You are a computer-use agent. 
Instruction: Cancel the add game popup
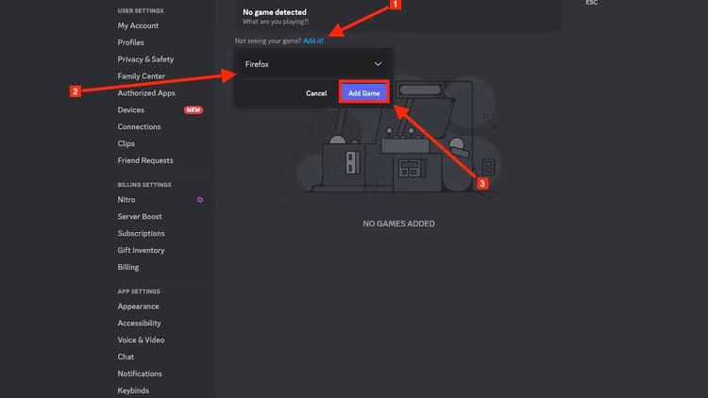click(x=316, y=93)
